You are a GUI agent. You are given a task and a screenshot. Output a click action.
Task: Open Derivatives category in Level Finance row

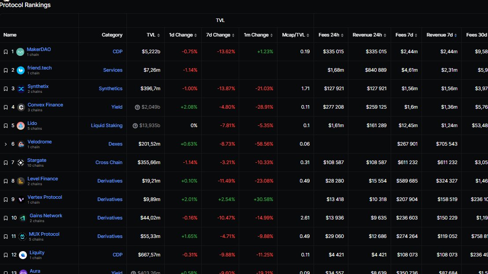[x=110, y=181]
